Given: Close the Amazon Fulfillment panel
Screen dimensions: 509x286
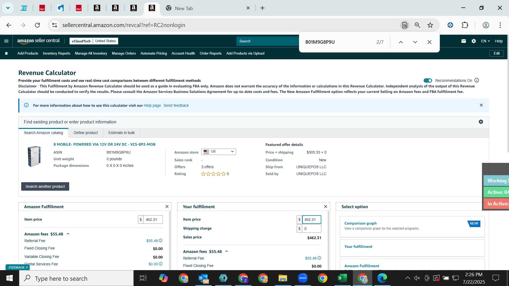Looking at the screenshot, I should coord(167,207).
